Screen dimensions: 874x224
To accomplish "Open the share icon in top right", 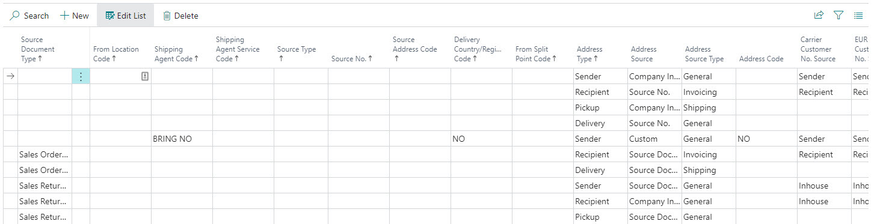I will (819, 15).
